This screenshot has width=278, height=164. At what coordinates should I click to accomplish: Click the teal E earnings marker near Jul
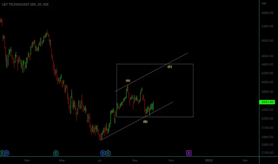click(x=108, y=153)
